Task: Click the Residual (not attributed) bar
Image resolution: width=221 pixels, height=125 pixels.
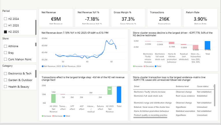Action: pos(183,45)
